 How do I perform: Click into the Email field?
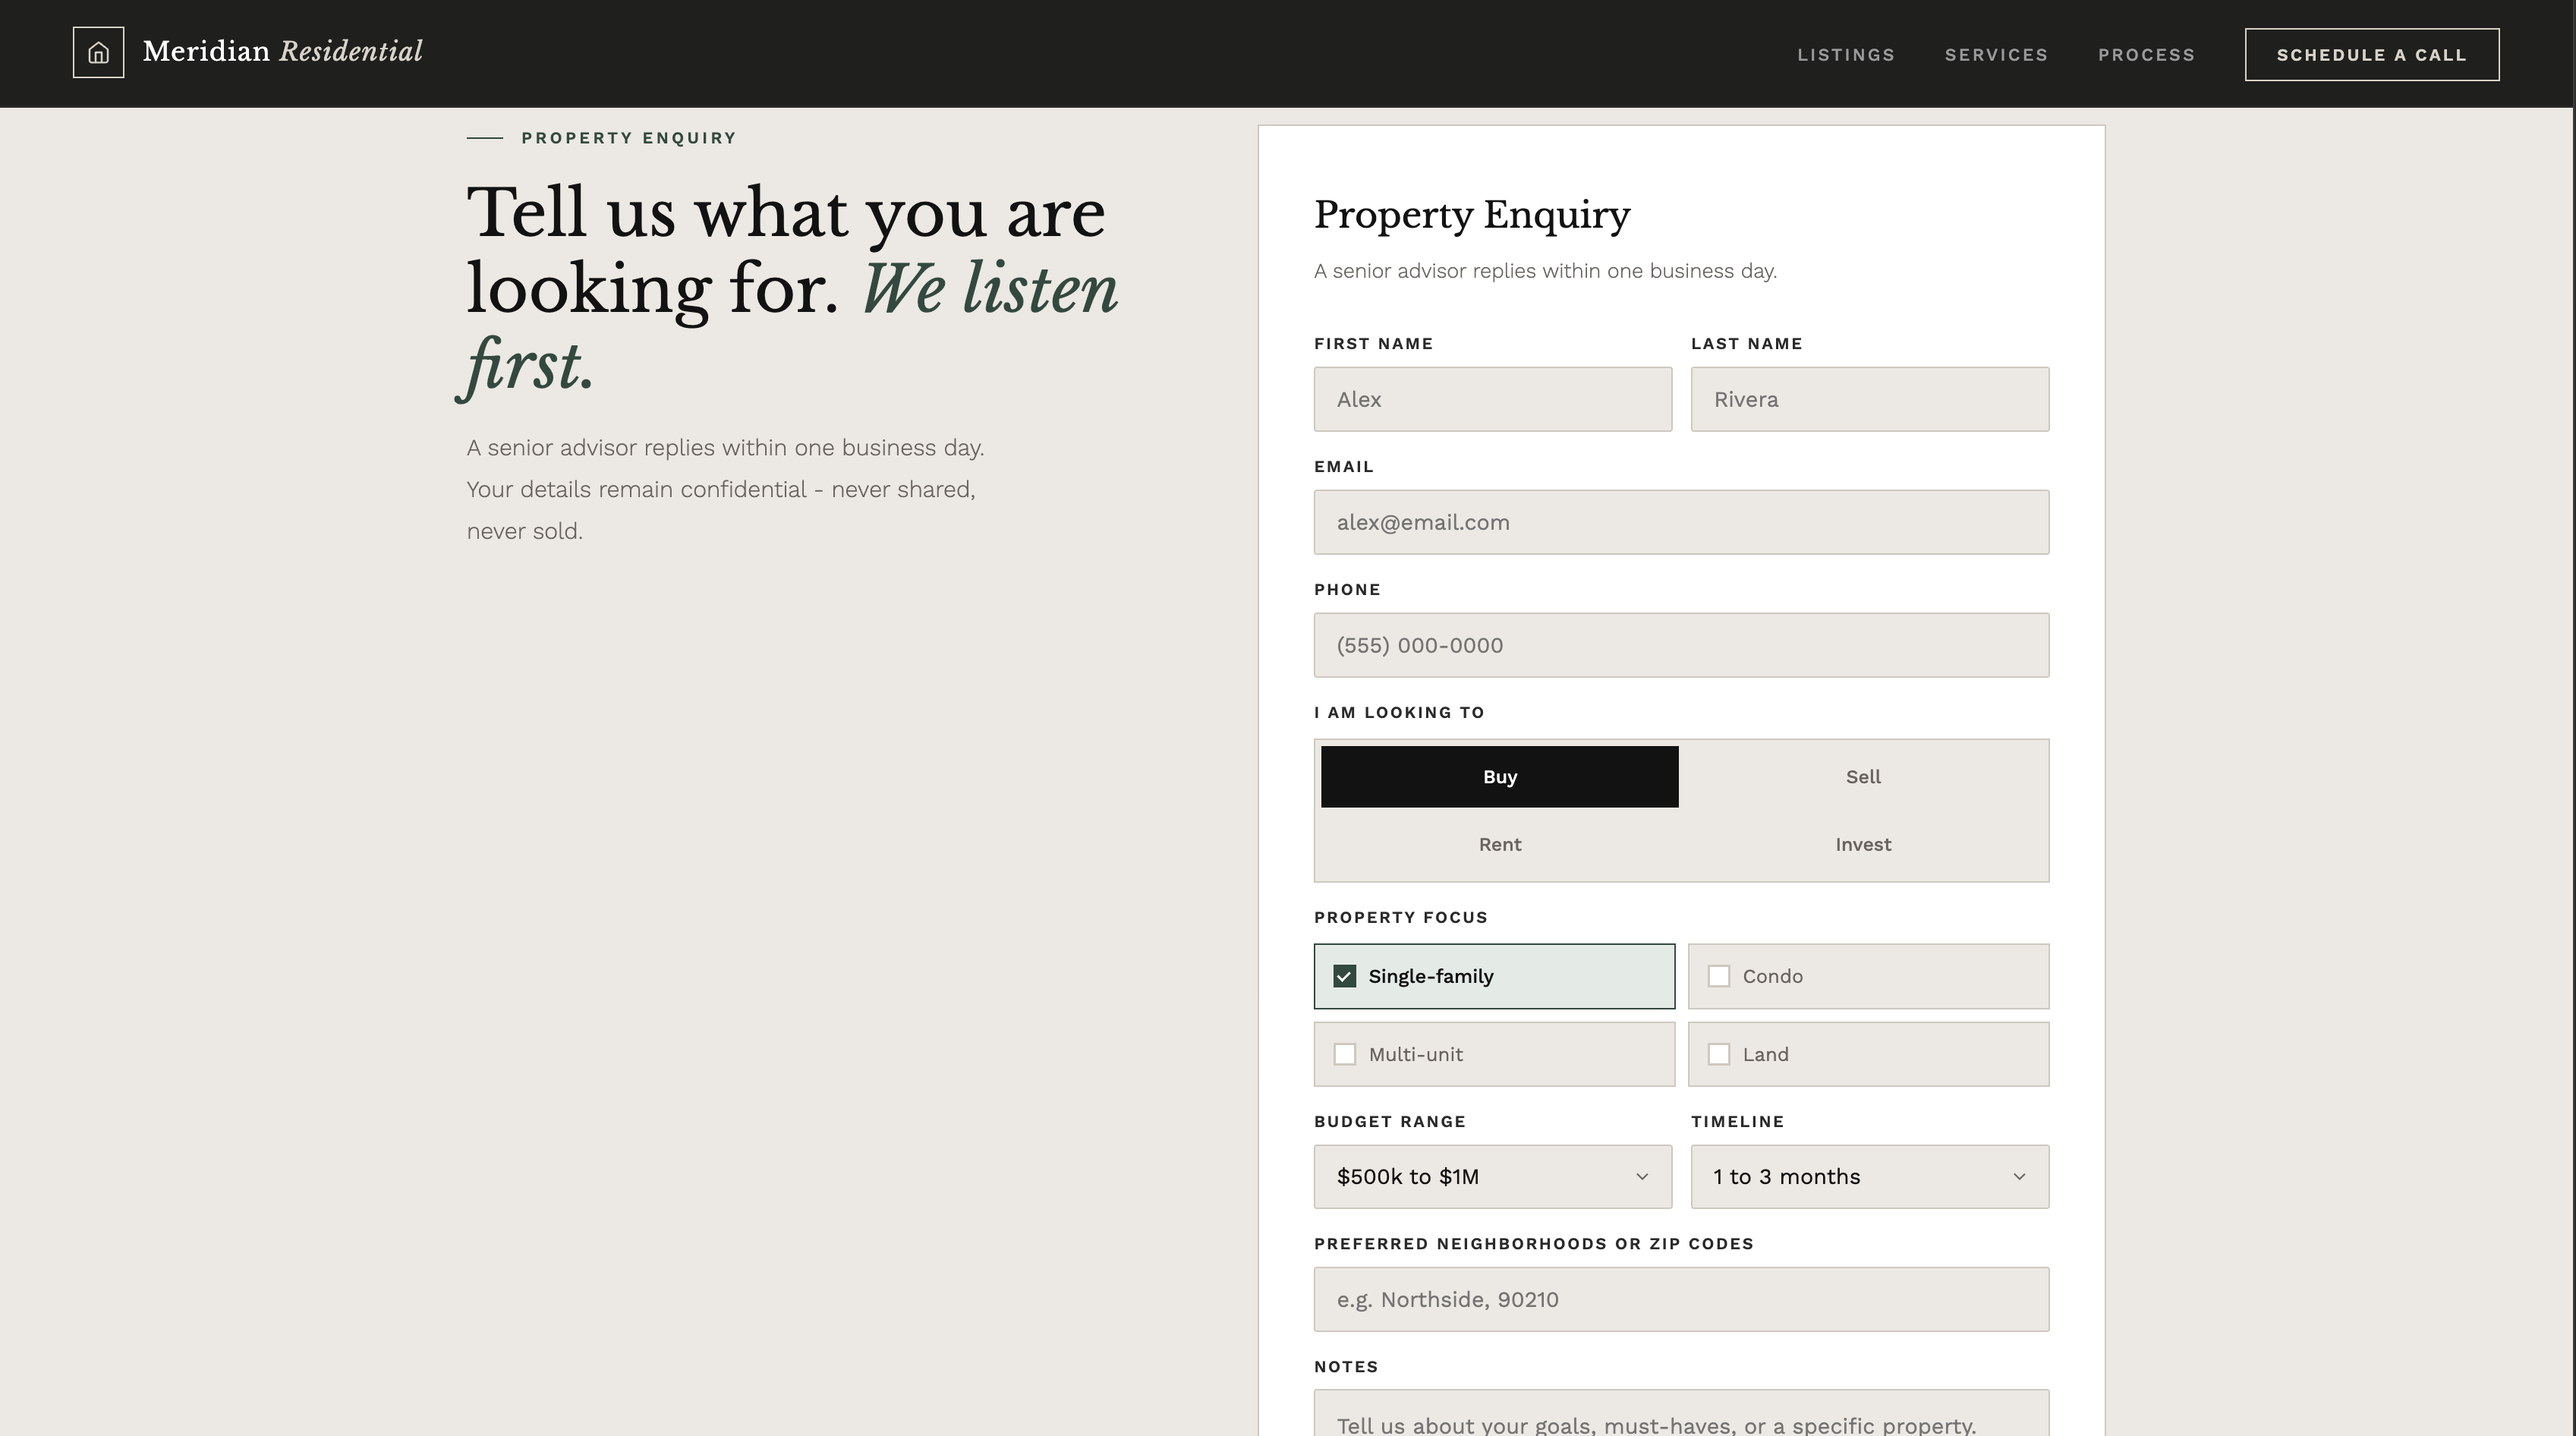click(x=1681, y=522)
